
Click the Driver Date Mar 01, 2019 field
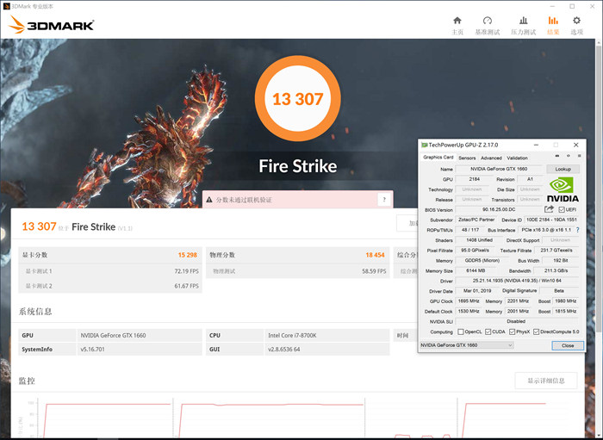[x=477, y=291]
